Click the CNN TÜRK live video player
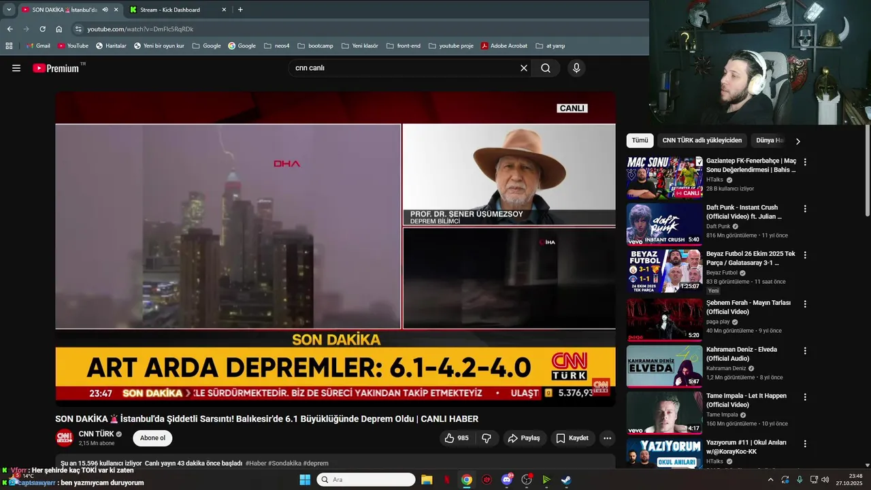This screenshot has width=871, height=490. tap(335, 249)
